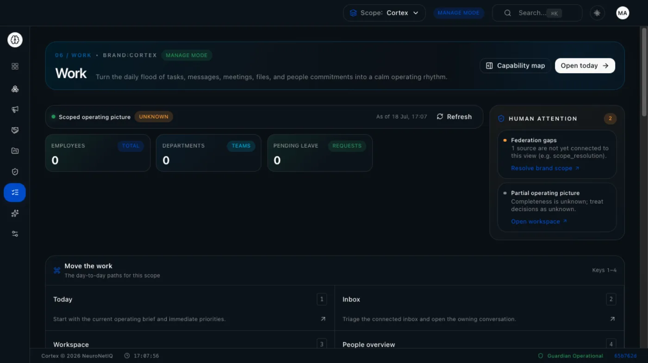Image resolution: width=648 pixels, height=363 pixels.
Task: Open the megaphone icon in sidebar
Action: pos(15,109)
